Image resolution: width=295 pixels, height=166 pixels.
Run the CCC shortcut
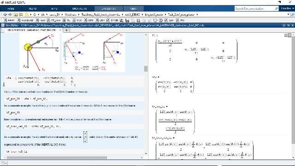tap(77, 20)
